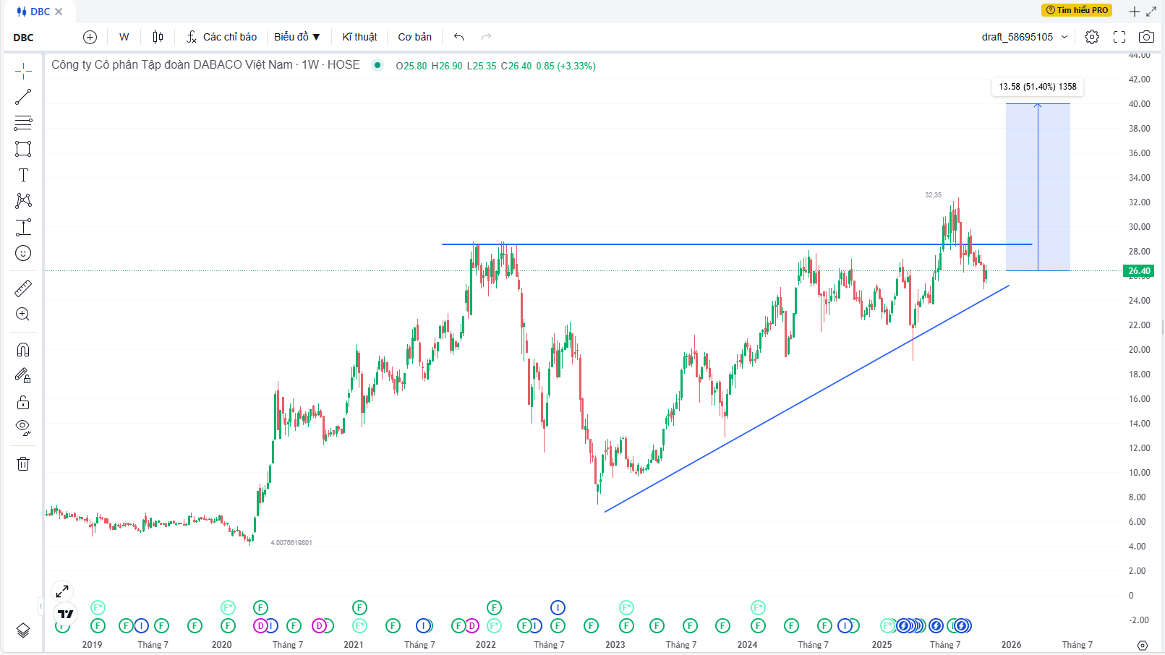Expand the Biểu đồ dropdown
The height and width of the screenshot is (655, 1165).
point(296,37)
